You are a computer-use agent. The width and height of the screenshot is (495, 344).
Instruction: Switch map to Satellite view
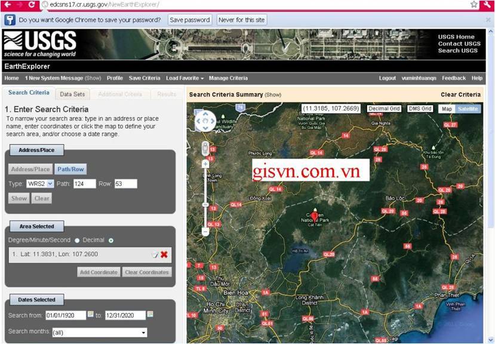click(x=468, y=109)
